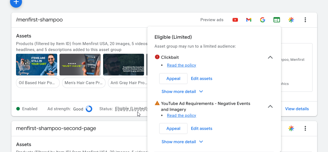Preview ad on Discover icon in menfirst-shampoo card

click(291, 20)
